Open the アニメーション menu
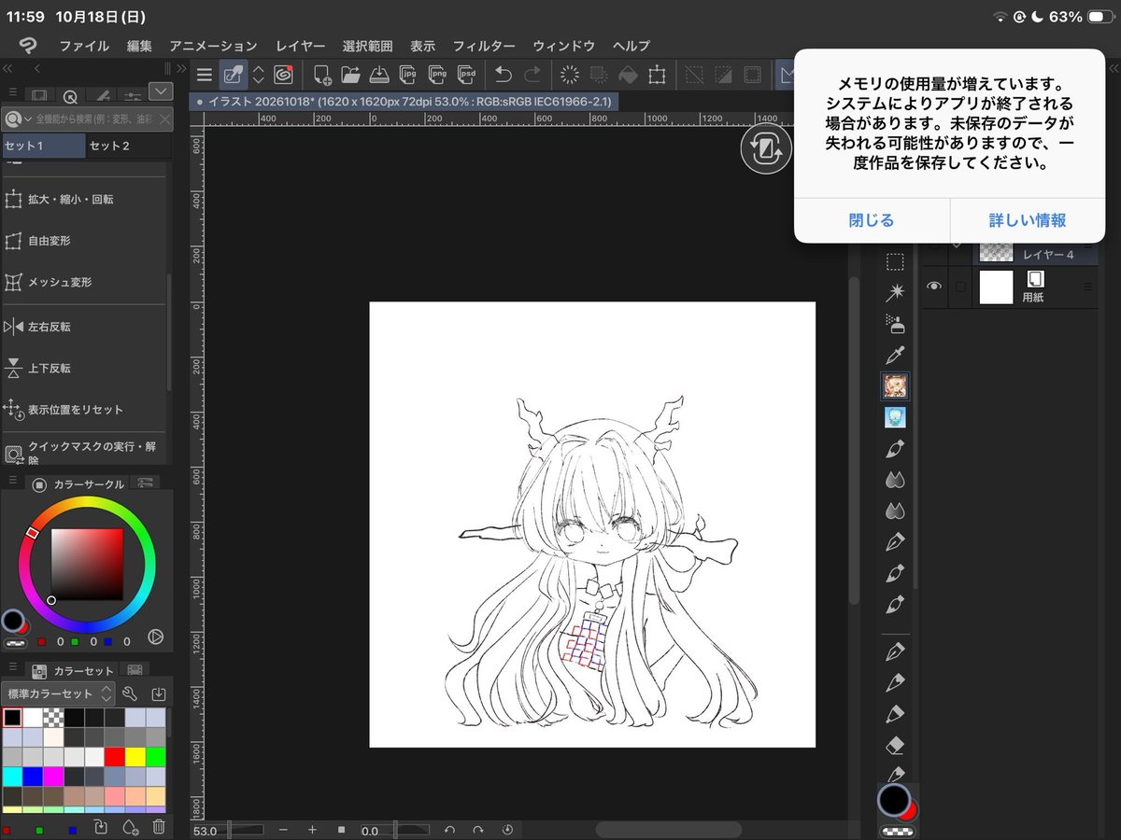1121x840 pixels. click(x=213, y=46)
